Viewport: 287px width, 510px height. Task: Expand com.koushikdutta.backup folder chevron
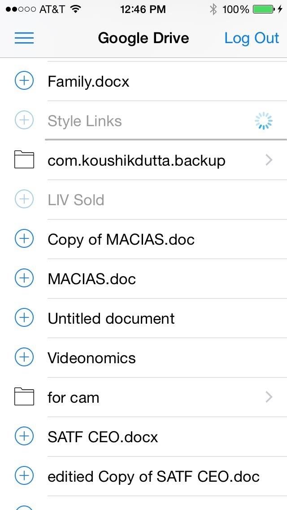click(x=269, y=160)
